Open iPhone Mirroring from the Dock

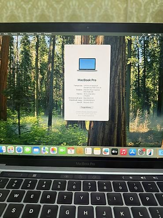150,152
